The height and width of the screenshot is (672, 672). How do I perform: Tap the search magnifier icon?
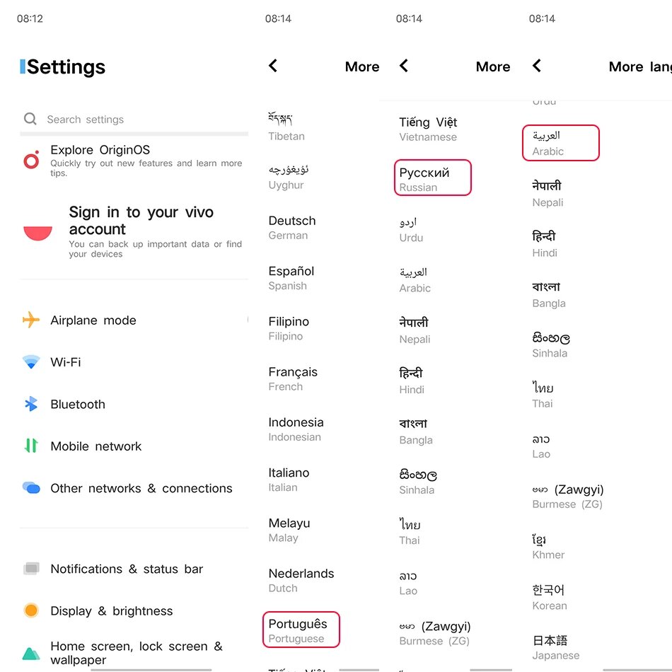pyautogui.click(x=30, y=119)
